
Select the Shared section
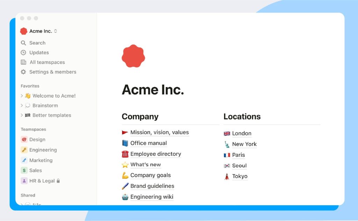28,195
